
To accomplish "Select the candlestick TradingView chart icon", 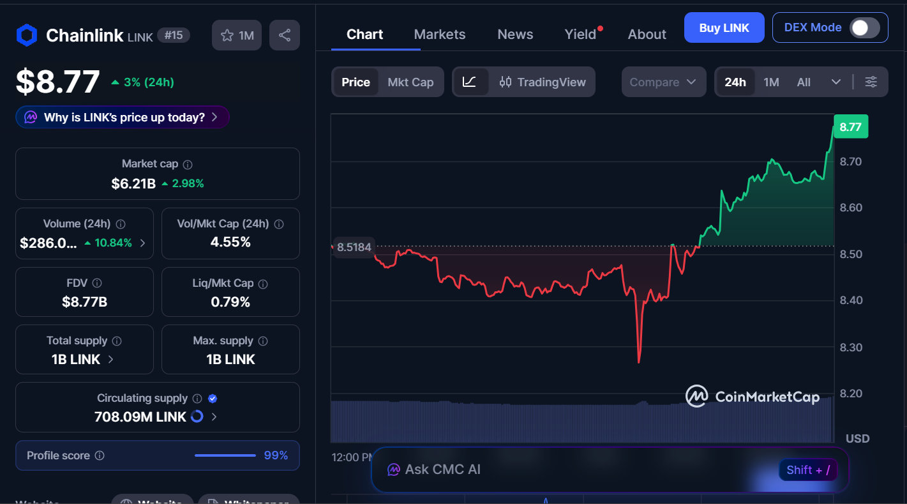I will pos(505,82).
